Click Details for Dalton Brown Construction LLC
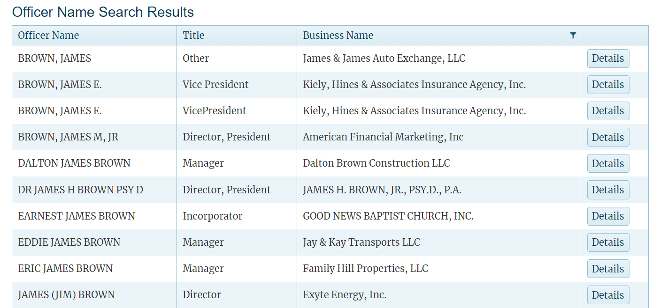Viewport: 660px width, 308px height. point(608,163)
